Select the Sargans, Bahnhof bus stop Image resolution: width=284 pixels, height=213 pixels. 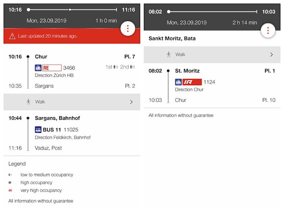(x=57, y=118)
